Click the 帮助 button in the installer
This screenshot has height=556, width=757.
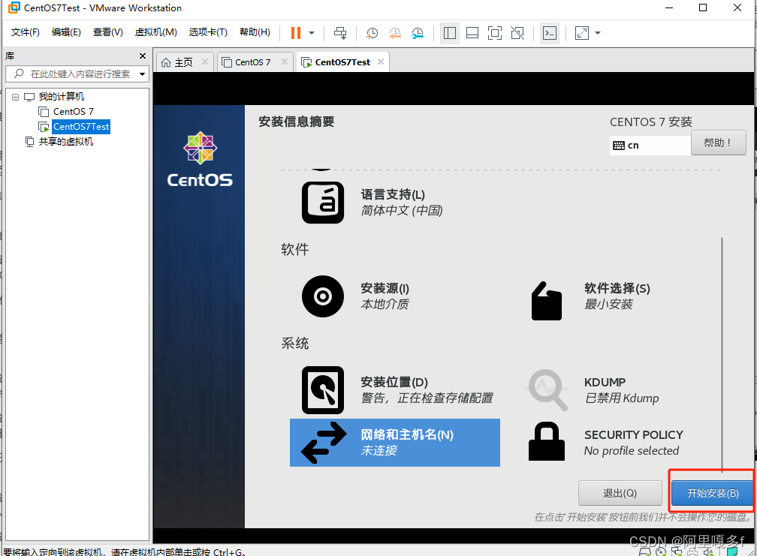tap(718, 143)
